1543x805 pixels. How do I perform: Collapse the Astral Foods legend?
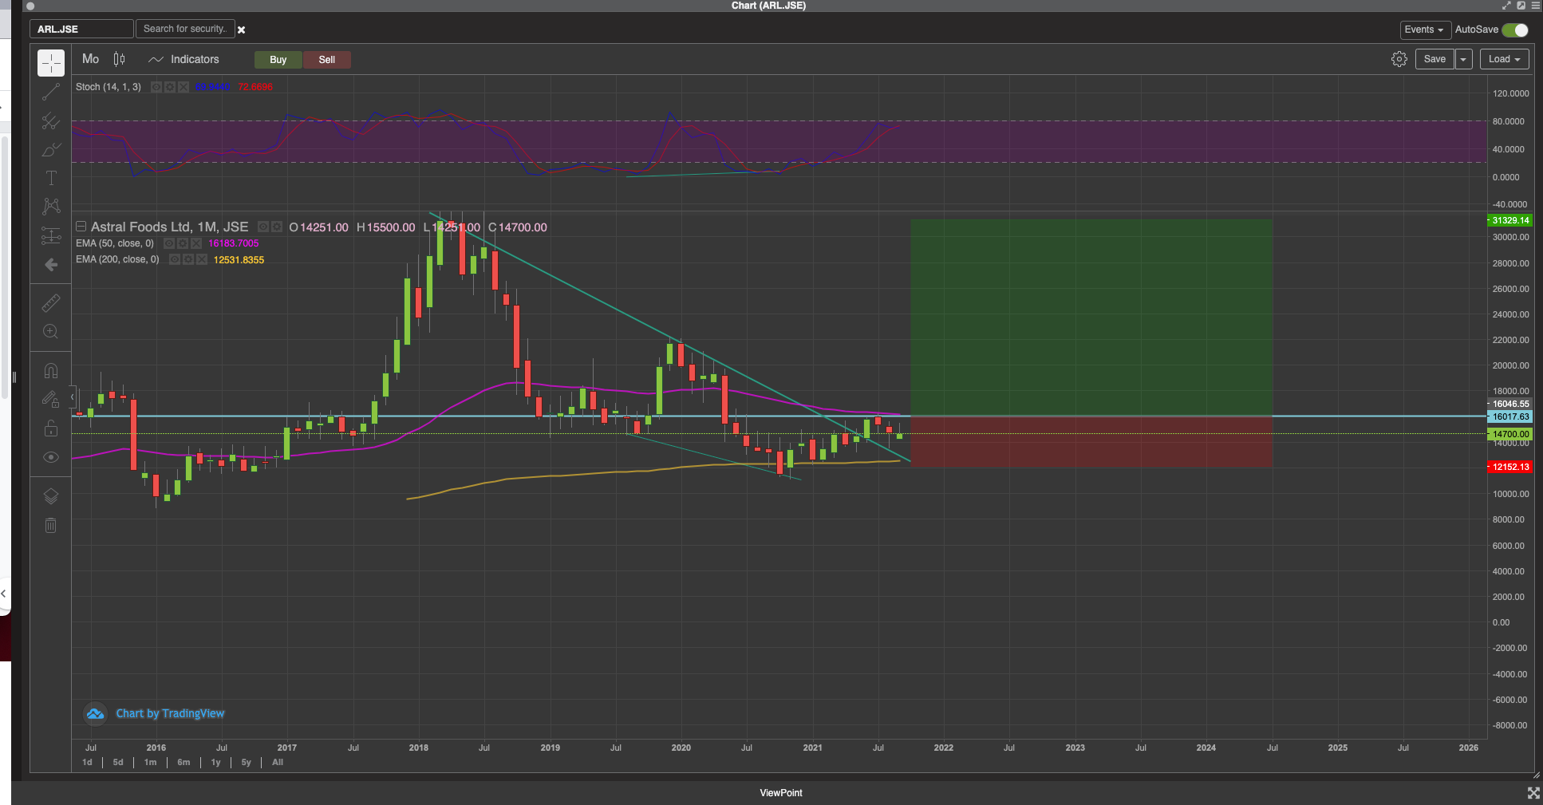pyautogui.click(x=81, y=227)
